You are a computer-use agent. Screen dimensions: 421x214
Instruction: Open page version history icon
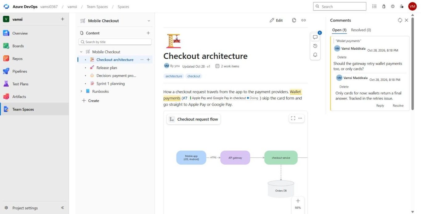[315, 46]
